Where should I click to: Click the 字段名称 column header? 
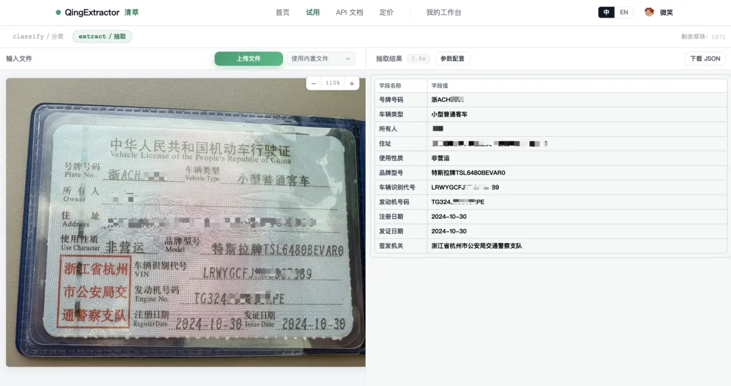tap(401, 86)
